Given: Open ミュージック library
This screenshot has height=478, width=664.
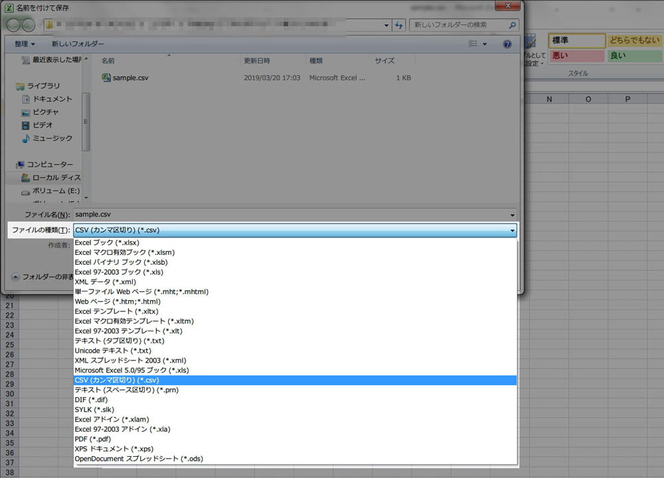Looking at the screenshot, I should (x=47, y=139).
